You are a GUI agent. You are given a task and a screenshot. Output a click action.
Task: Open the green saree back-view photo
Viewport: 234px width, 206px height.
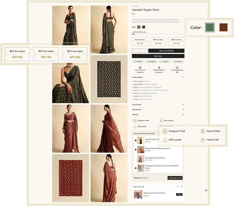pos(109,29)
